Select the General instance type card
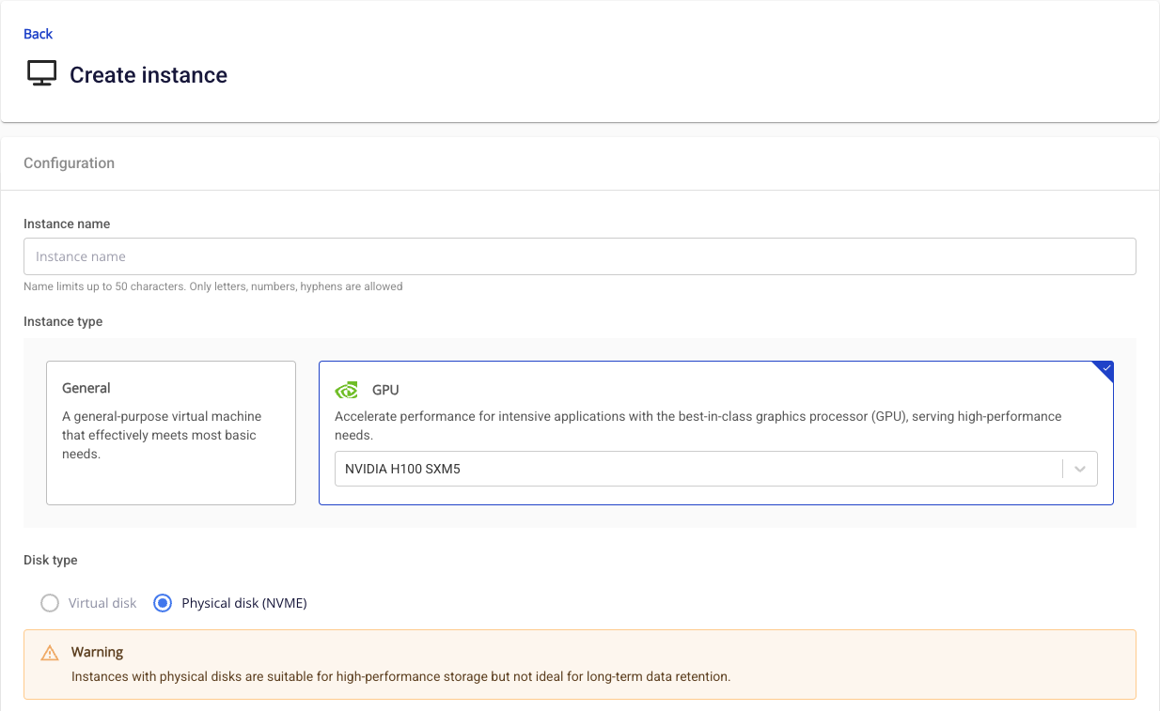This screenshot has width=1160, height=711. (171, 433)
